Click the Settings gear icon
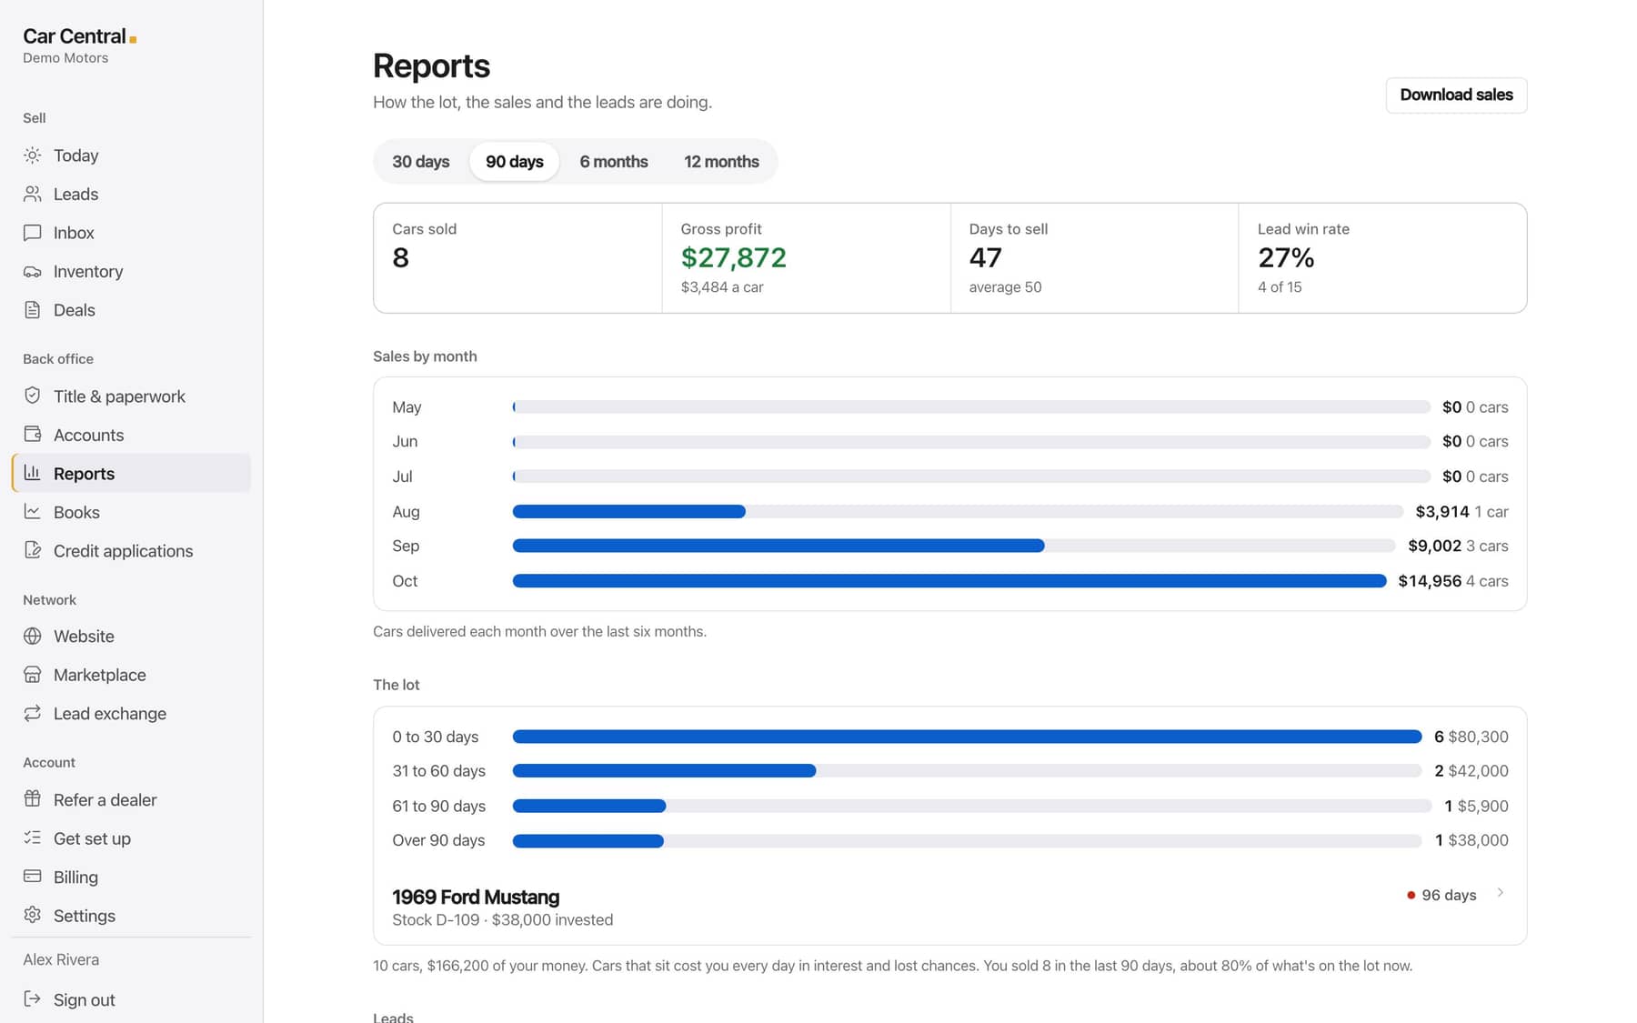The height and width of the screenshot is (1023, 1637). 33,915
